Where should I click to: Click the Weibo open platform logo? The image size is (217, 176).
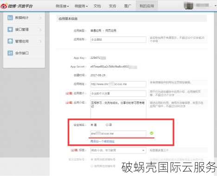coord(17,6)
